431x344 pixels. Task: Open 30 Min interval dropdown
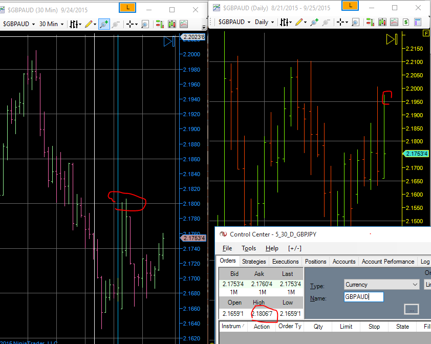(x=51, y=24)
